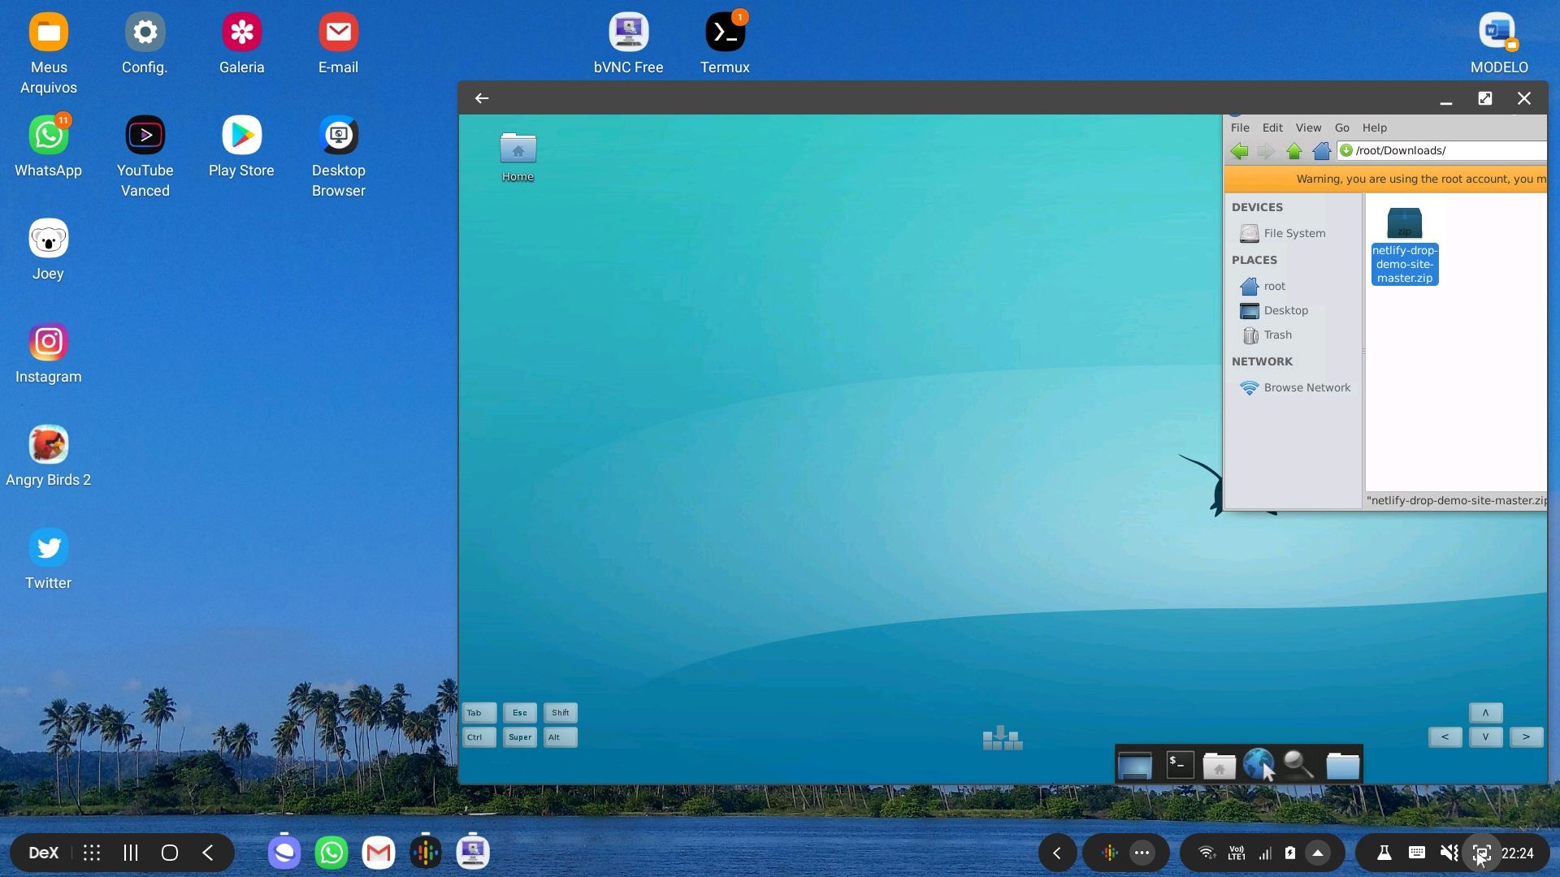The width and height of the screenshot is (1560, 877).
Task: Open the Edit menu
Action: point(1272,127)
